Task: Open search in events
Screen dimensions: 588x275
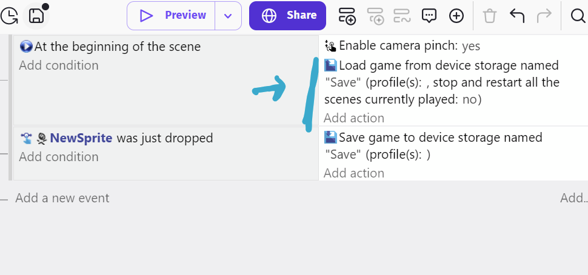Action: click(x=578, y=16)
